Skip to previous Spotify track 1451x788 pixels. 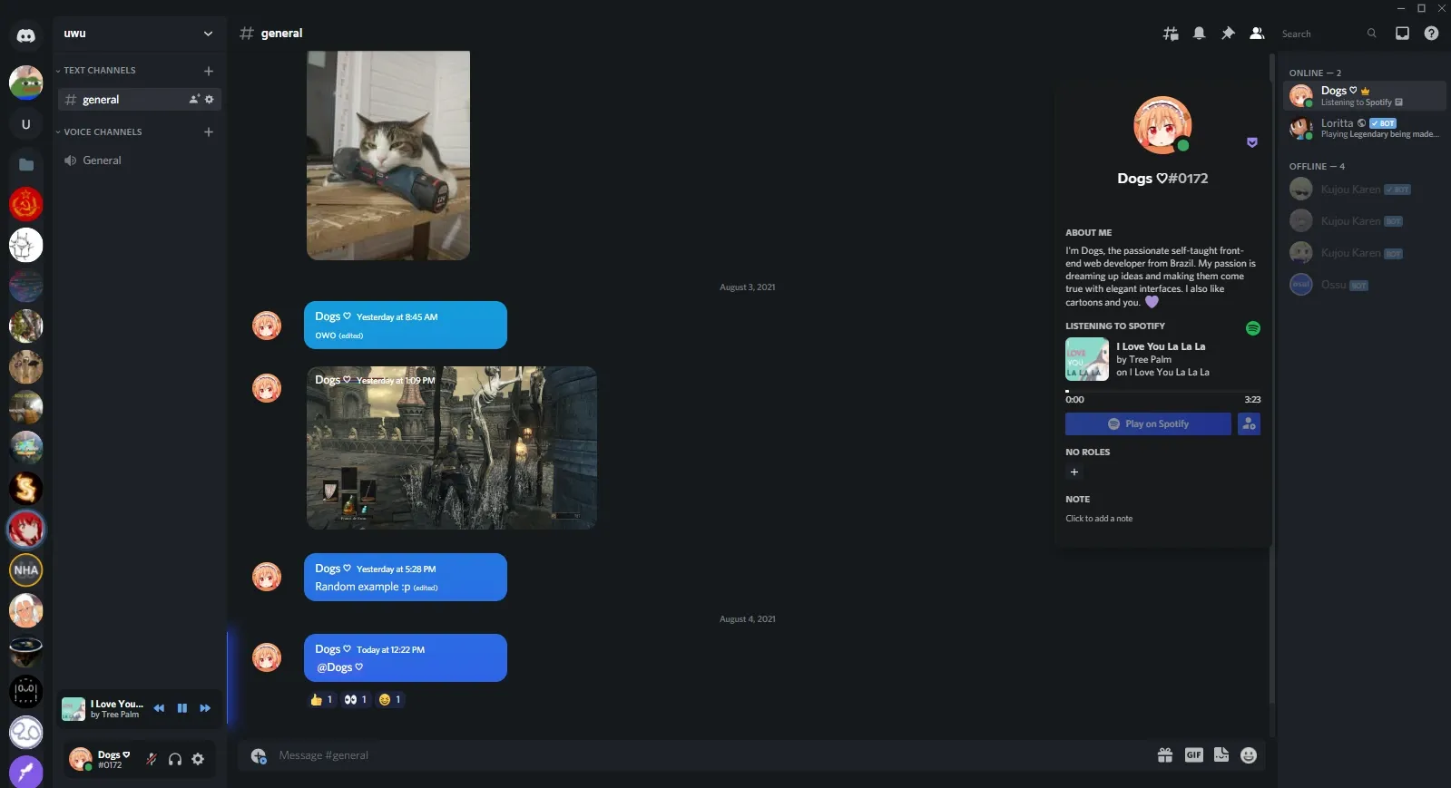click(x=159, y=708)
